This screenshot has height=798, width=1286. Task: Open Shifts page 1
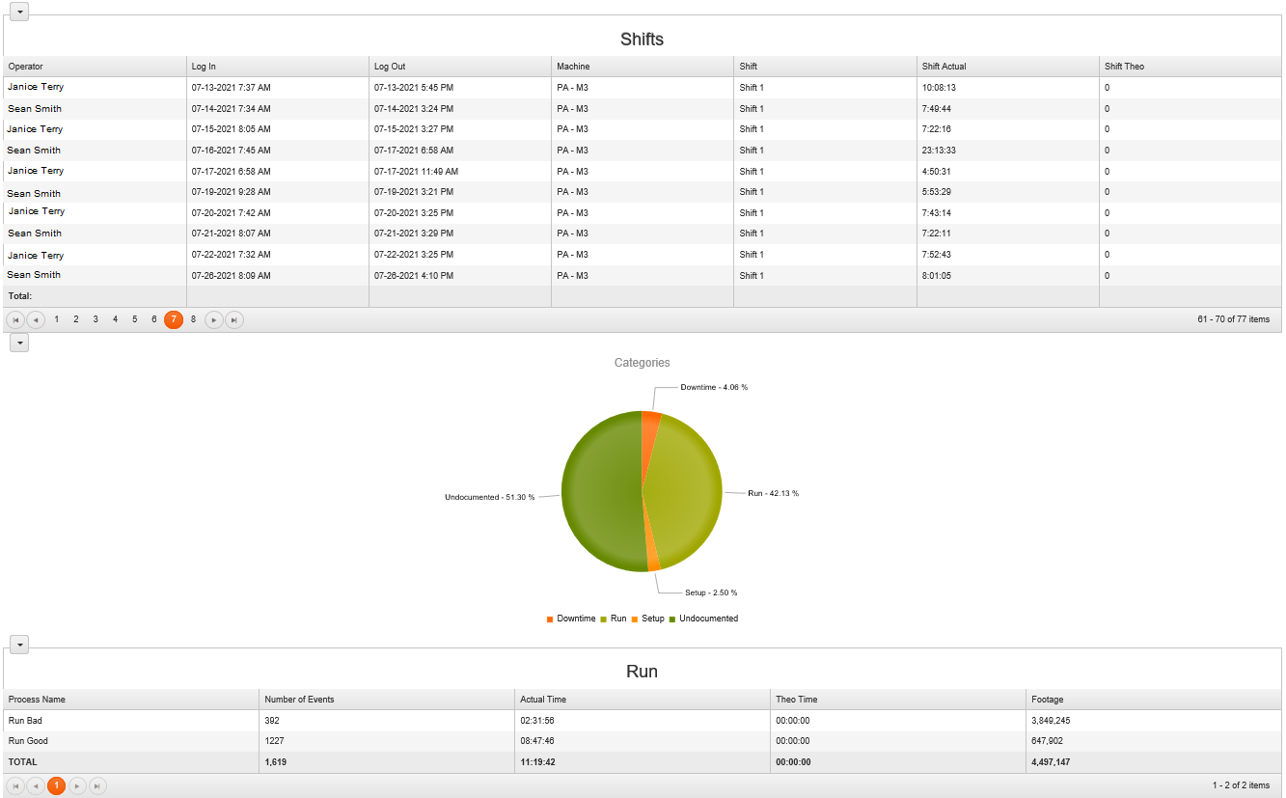pyautogui.click(x=57, y=319)
